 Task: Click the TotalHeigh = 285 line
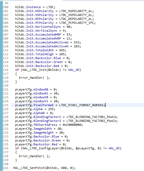[x=41, y=54]
